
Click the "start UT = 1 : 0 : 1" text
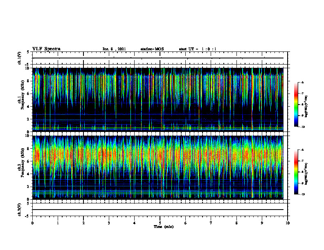coord(198,49)
